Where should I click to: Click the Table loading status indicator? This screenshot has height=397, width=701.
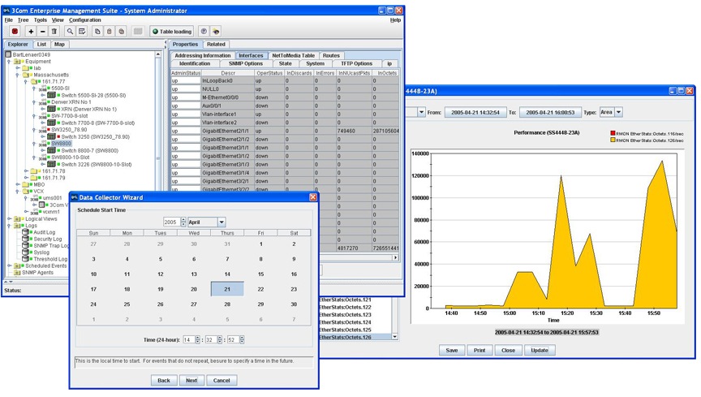point(172,32)
